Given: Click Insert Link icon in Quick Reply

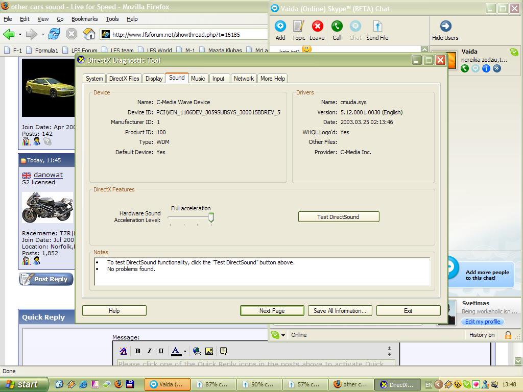Looking at the screenshot, I should [197, 351].
